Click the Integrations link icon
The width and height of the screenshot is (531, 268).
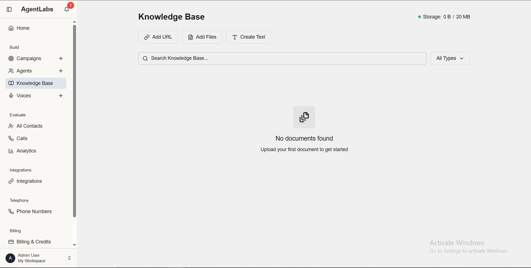click(11, 181)
